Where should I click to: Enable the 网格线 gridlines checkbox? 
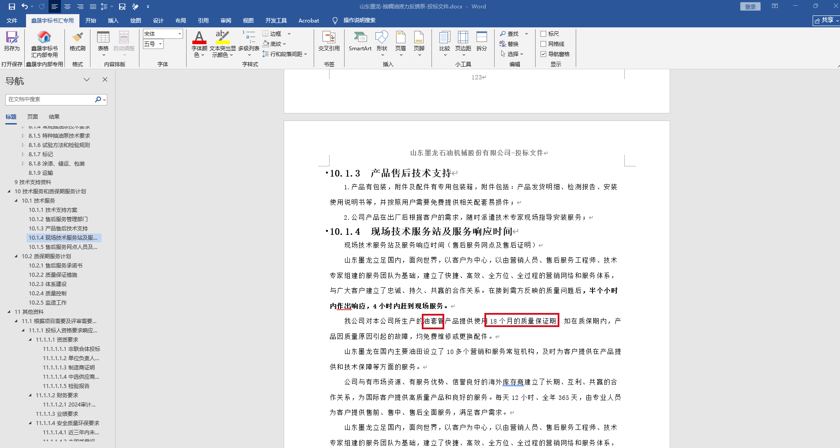(x=544, y=44)
